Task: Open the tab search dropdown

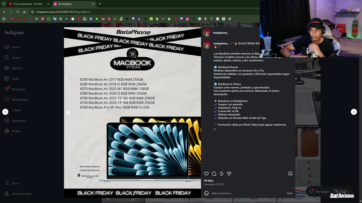Action: [4, 4]
